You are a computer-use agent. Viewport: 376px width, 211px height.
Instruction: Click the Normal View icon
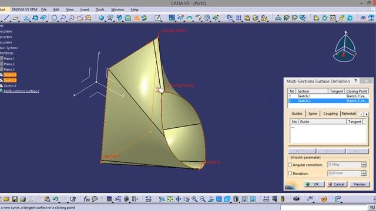click(x=211, y=199)
